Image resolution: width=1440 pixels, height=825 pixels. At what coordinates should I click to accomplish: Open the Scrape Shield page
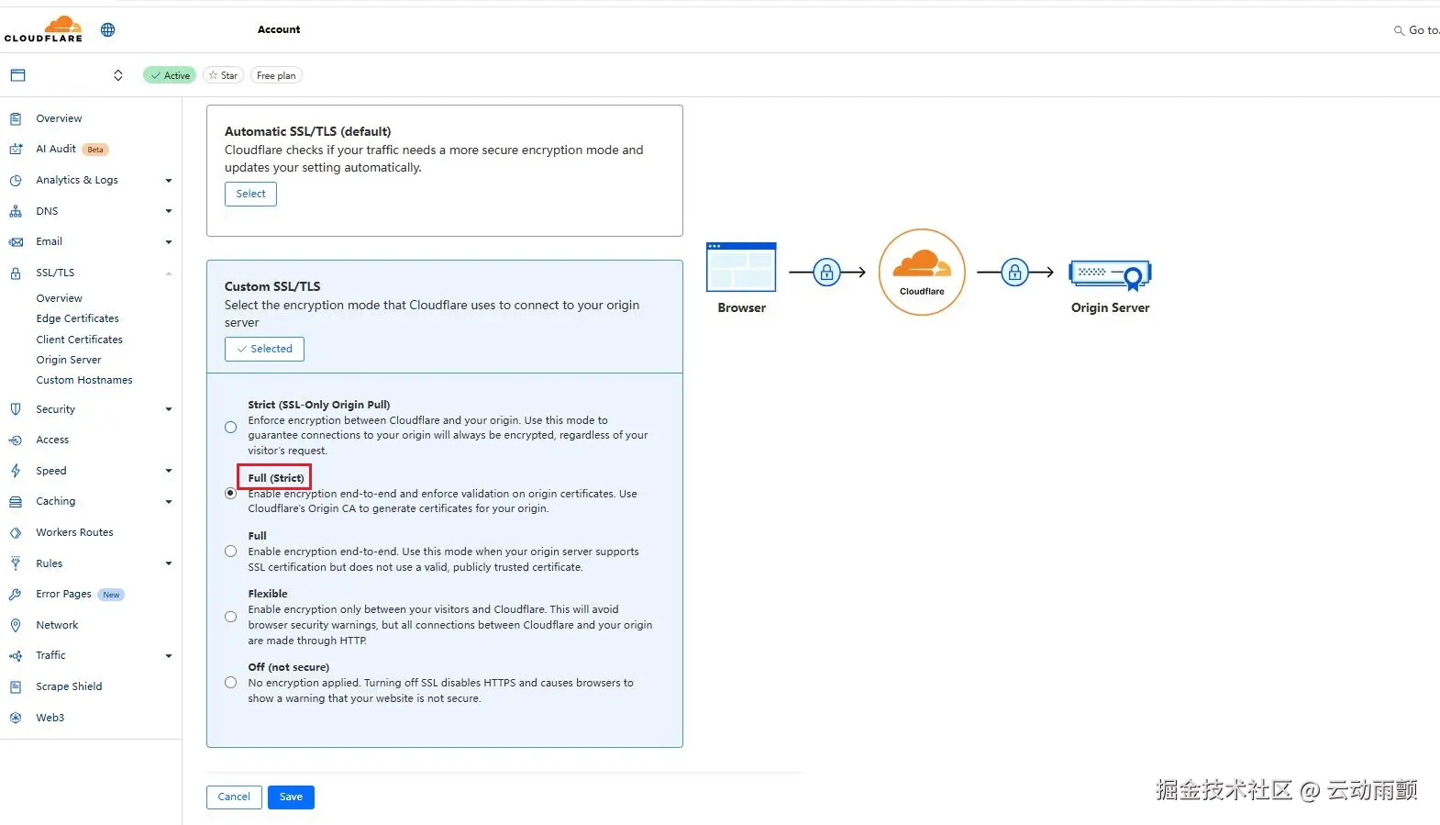click(69, 686)
